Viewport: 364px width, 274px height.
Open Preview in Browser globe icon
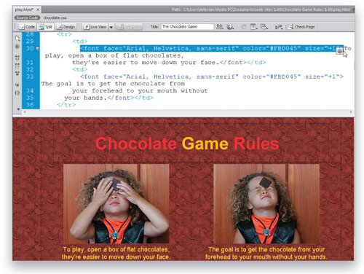[230, 27]
